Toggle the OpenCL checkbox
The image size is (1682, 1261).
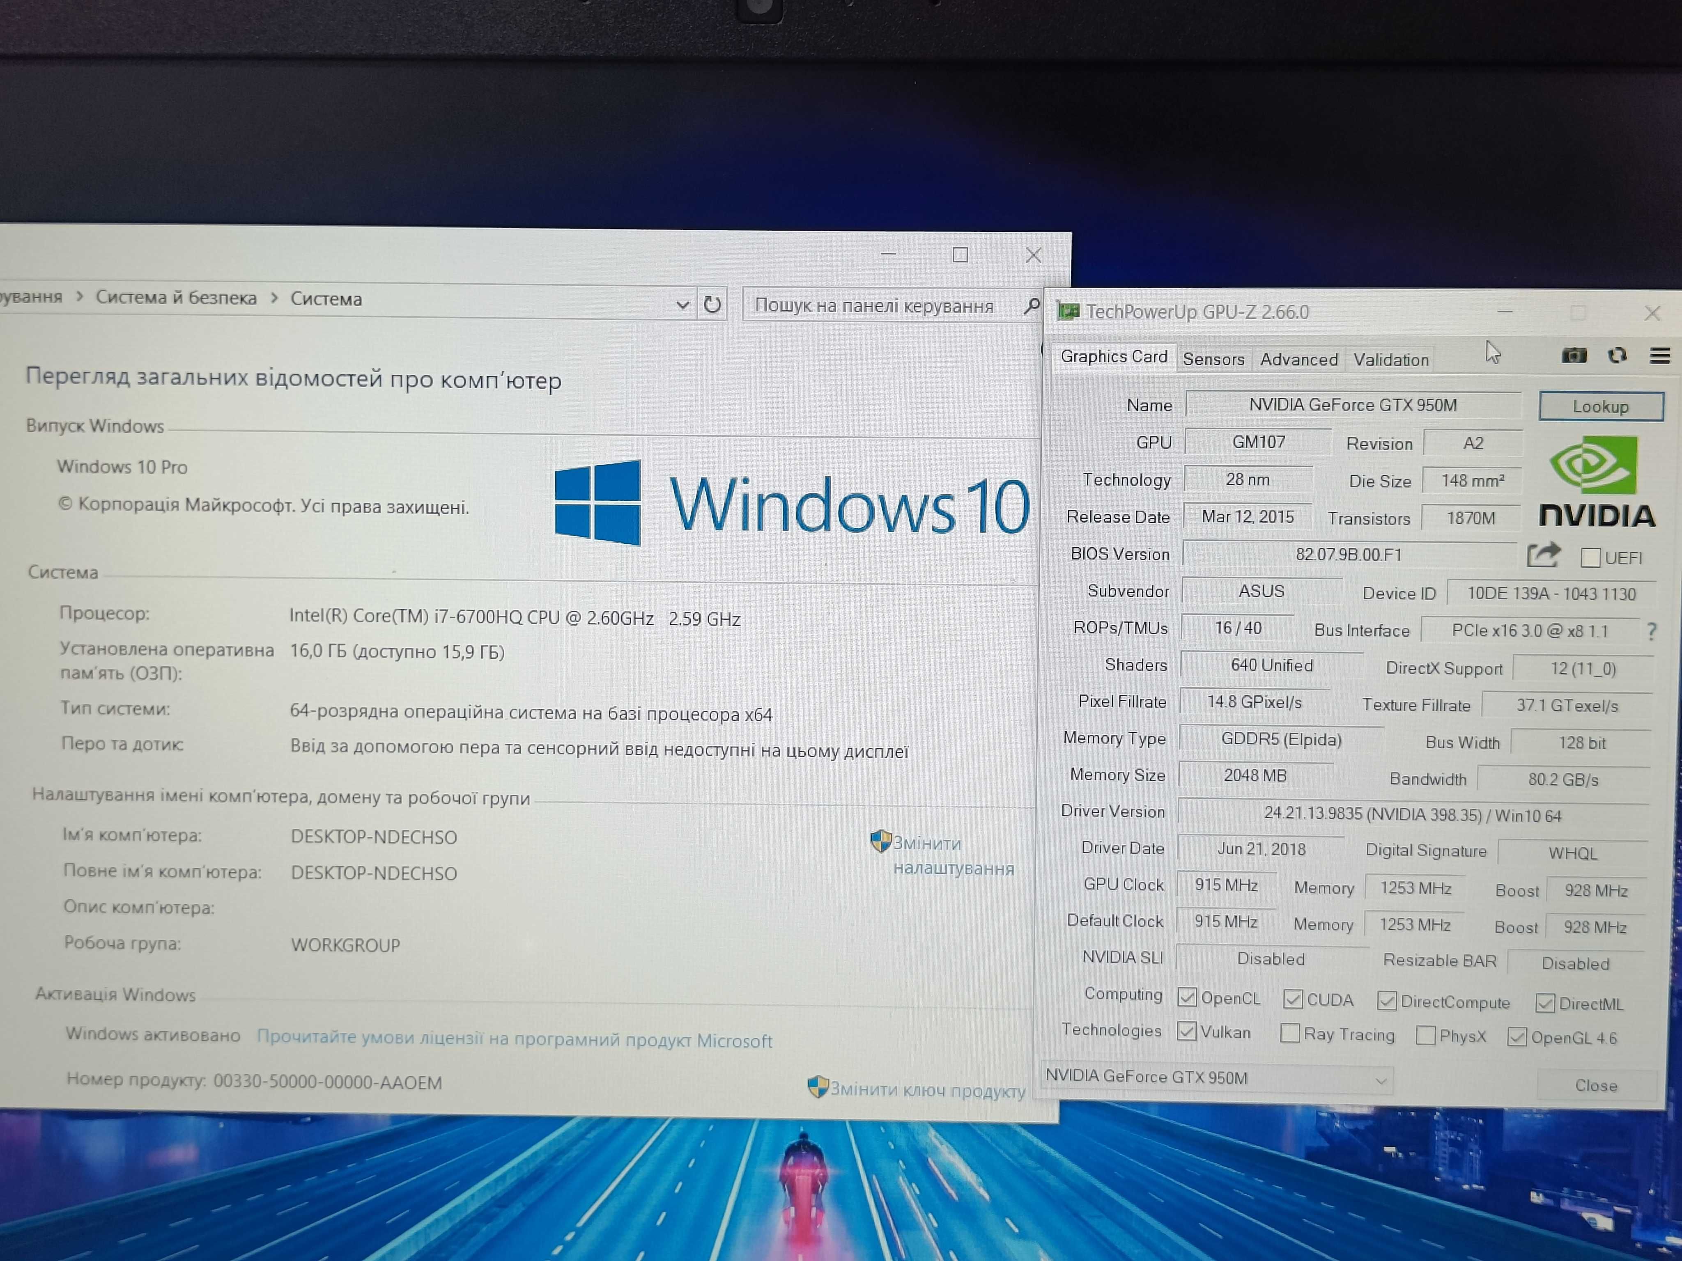click(1186, 997)
